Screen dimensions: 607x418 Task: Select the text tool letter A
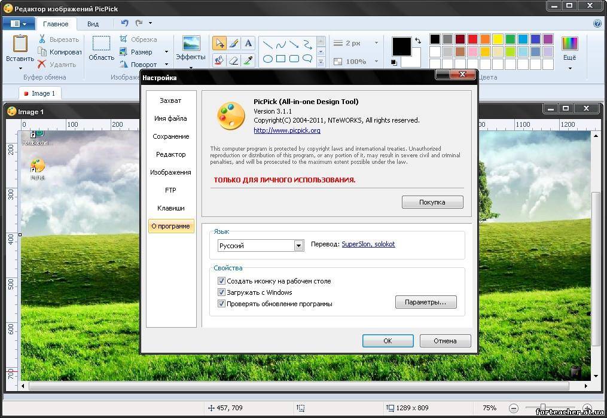[248, 43]
